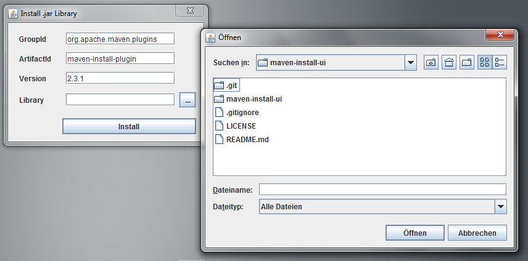The height and width of the screenshot is (261, 528).
Task: Close the Install .jar Library window
Action: pyautogui.click(x=190, y=10)
